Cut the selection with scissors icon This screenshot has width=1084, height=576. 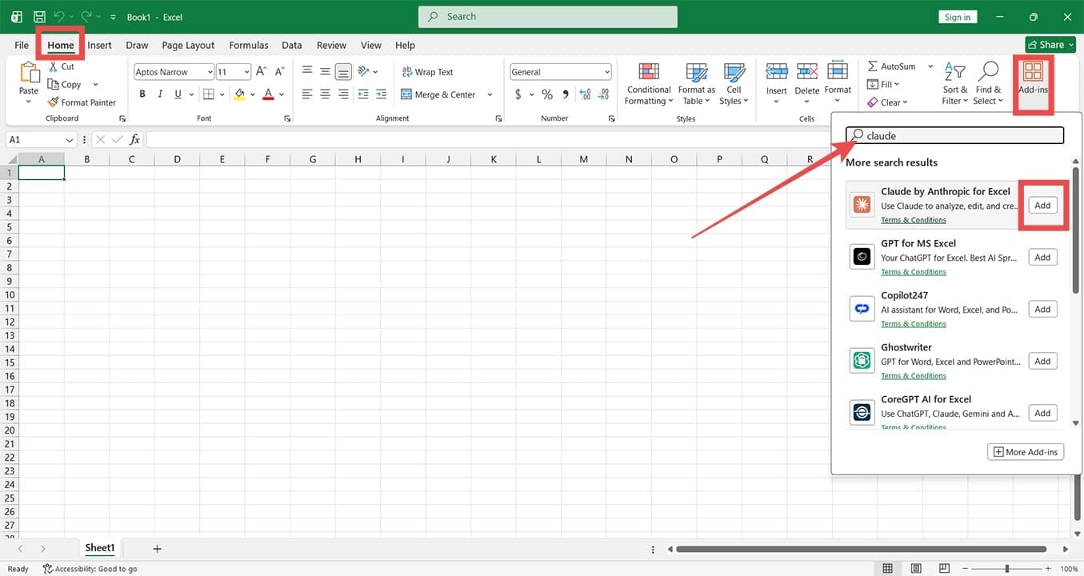point(54,66)
